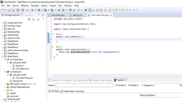Click the editor horizontal scrollbar left arrow

tap(55, 75)
